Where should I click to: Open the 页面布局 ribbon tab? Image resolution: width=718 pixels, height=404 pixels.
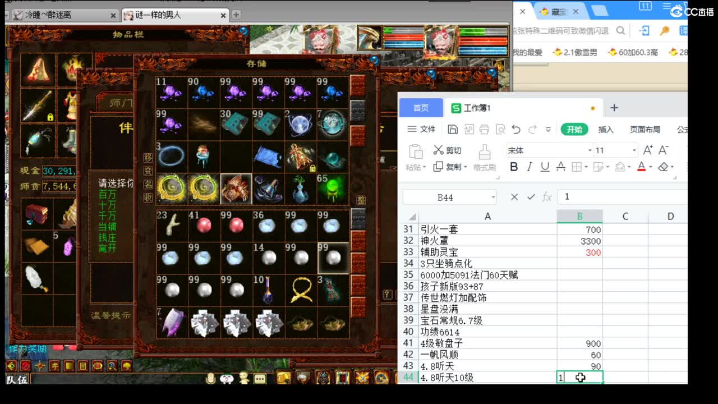[645, 129]
